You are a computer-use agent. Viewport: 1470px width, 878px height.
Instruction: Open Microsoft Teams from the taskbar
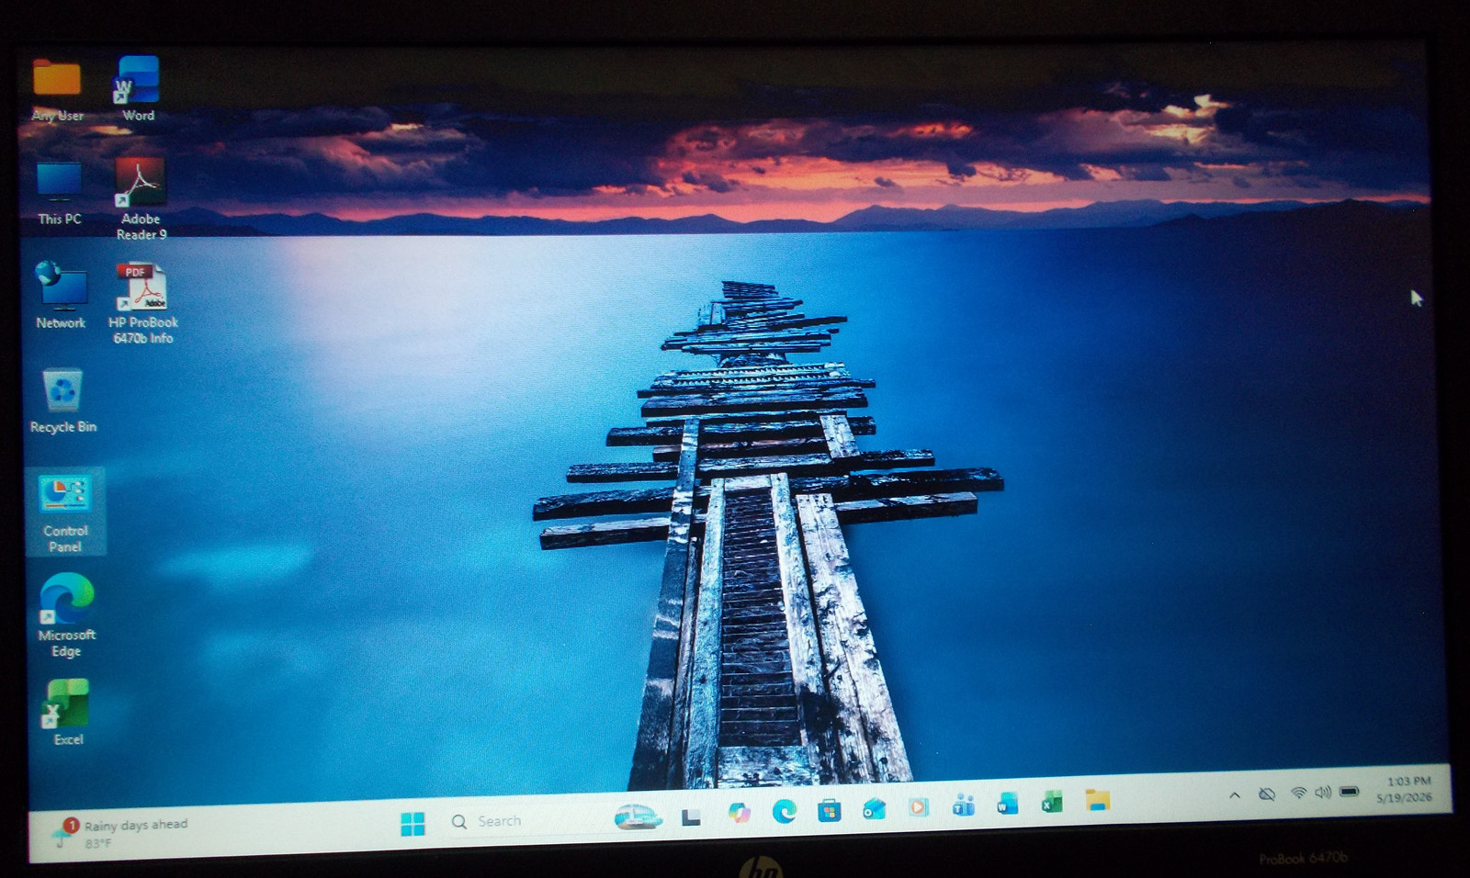pos(963,805)
